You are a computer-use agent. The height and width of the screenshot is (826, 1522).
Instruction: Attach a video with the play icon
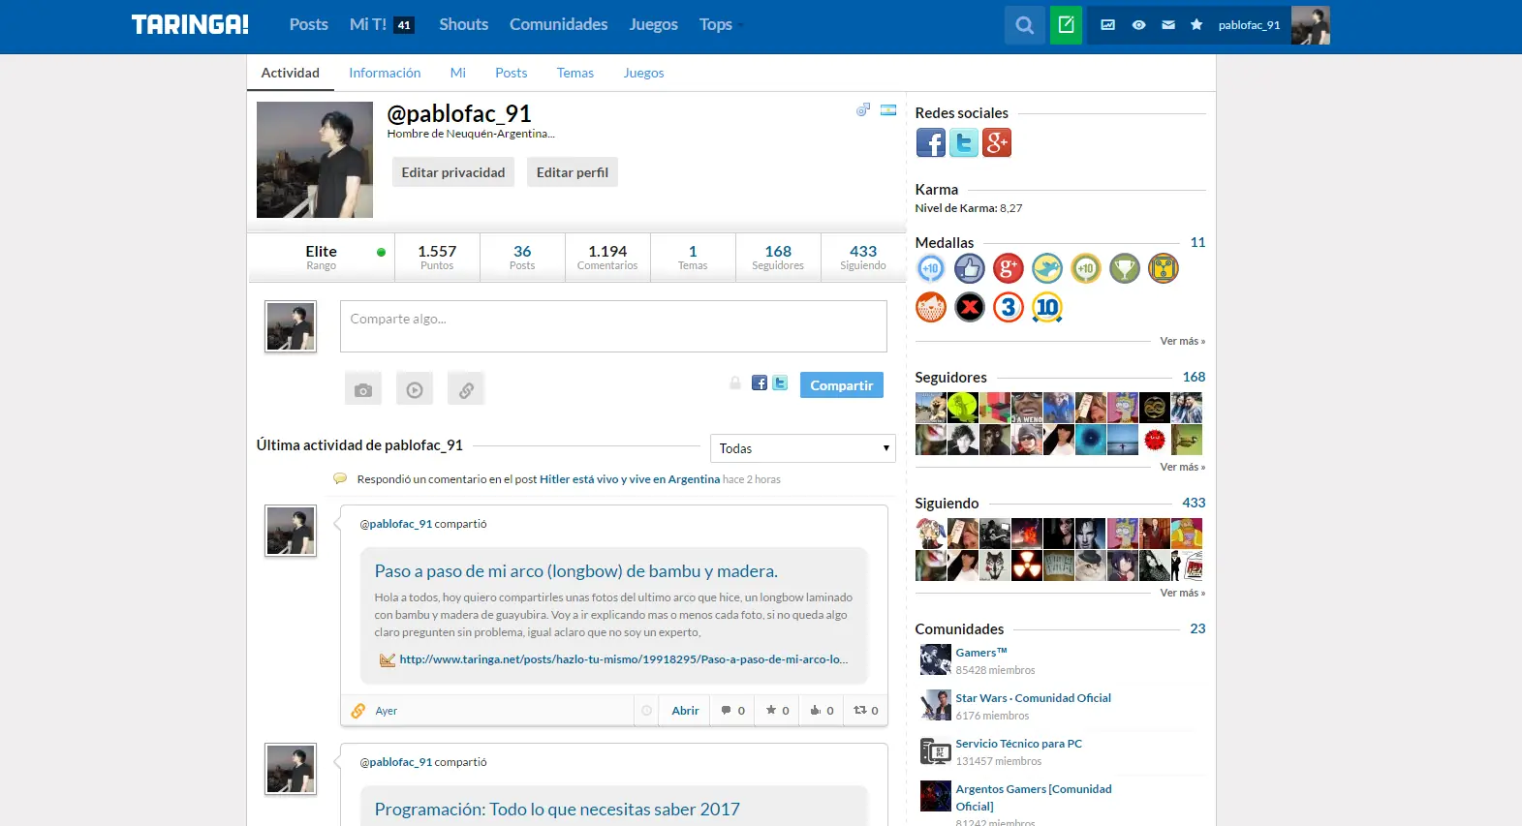[415, 389]
